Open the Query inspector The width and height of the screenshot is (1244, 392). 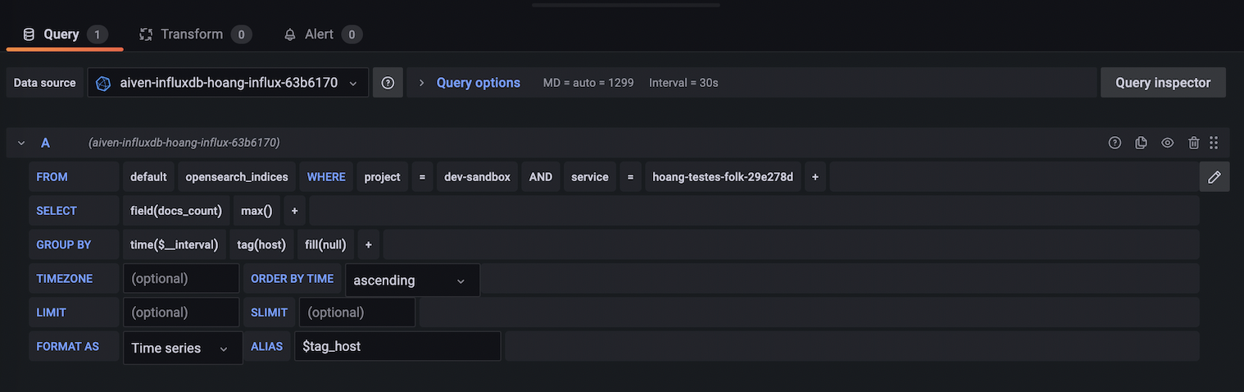[x=1162, y=83]
